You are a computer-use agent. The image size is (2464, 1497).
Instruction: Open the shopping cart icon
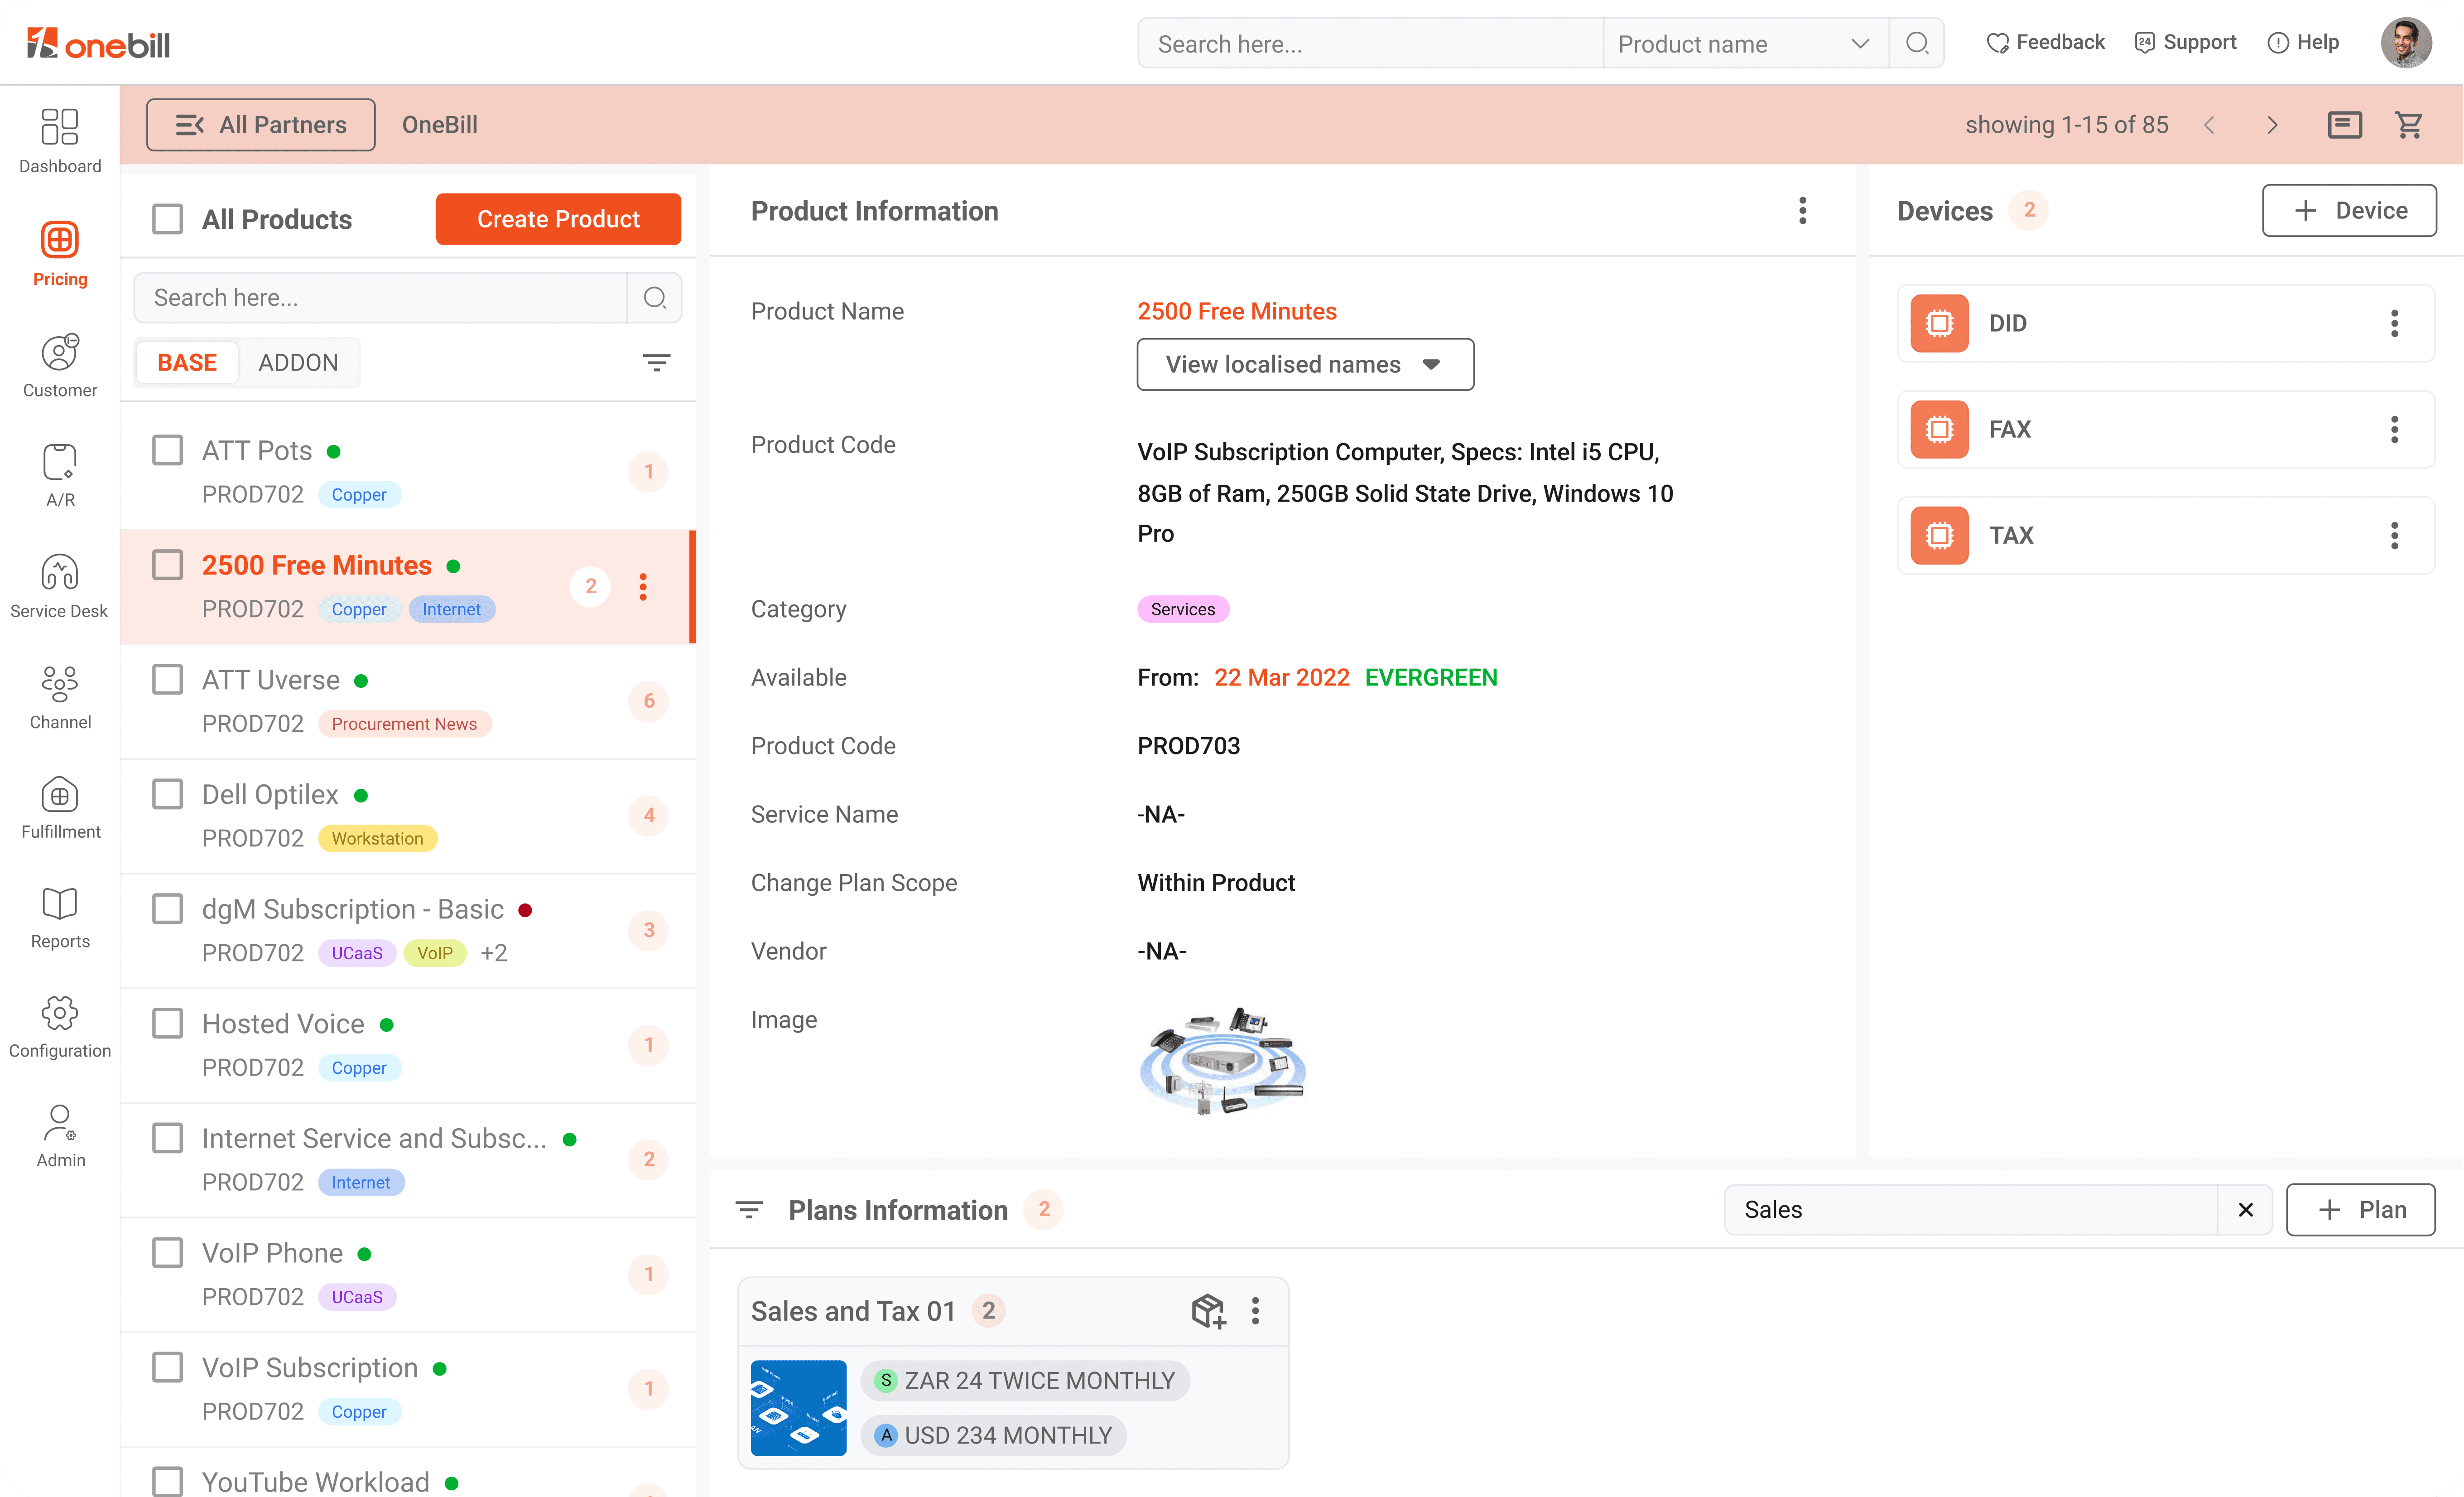2408,125
